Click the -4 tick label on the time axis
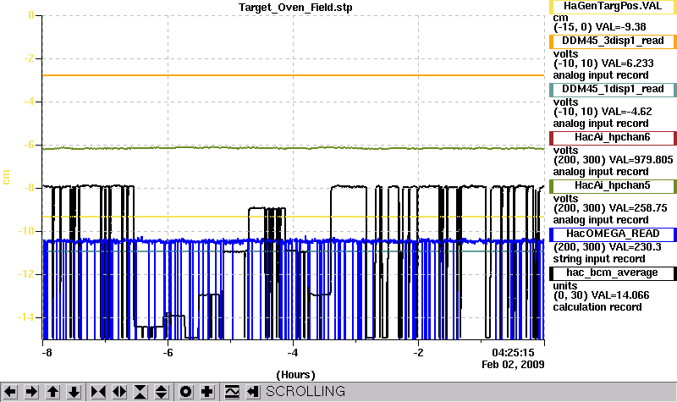677x402 pixels. pos(293,353)
